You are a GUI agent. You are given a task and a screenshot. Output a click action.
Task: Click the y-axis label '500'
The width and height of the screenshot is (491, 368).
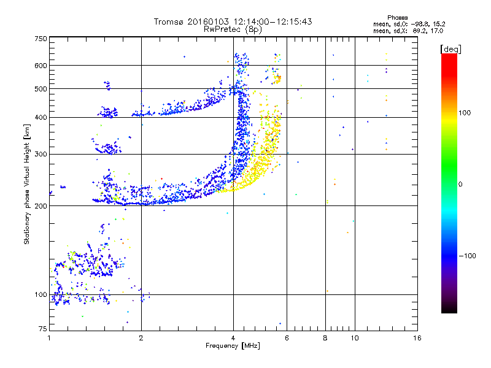tap(41, 89)
